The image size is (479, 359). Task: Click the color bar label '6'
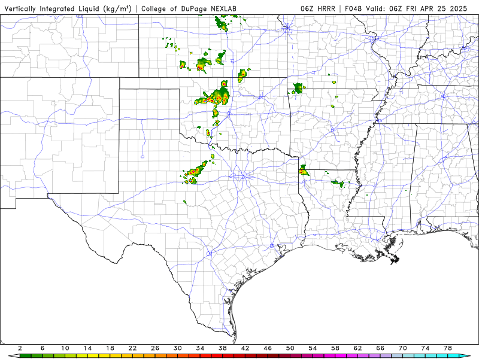(x=43, y=348)
